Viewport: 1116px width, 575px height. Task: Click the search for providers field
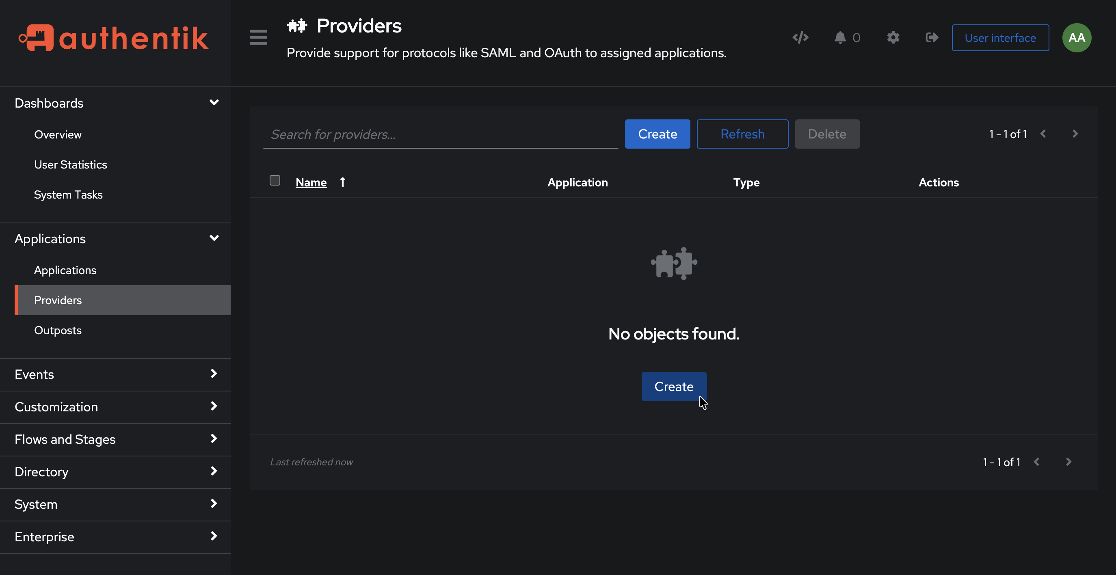point(440,134)
